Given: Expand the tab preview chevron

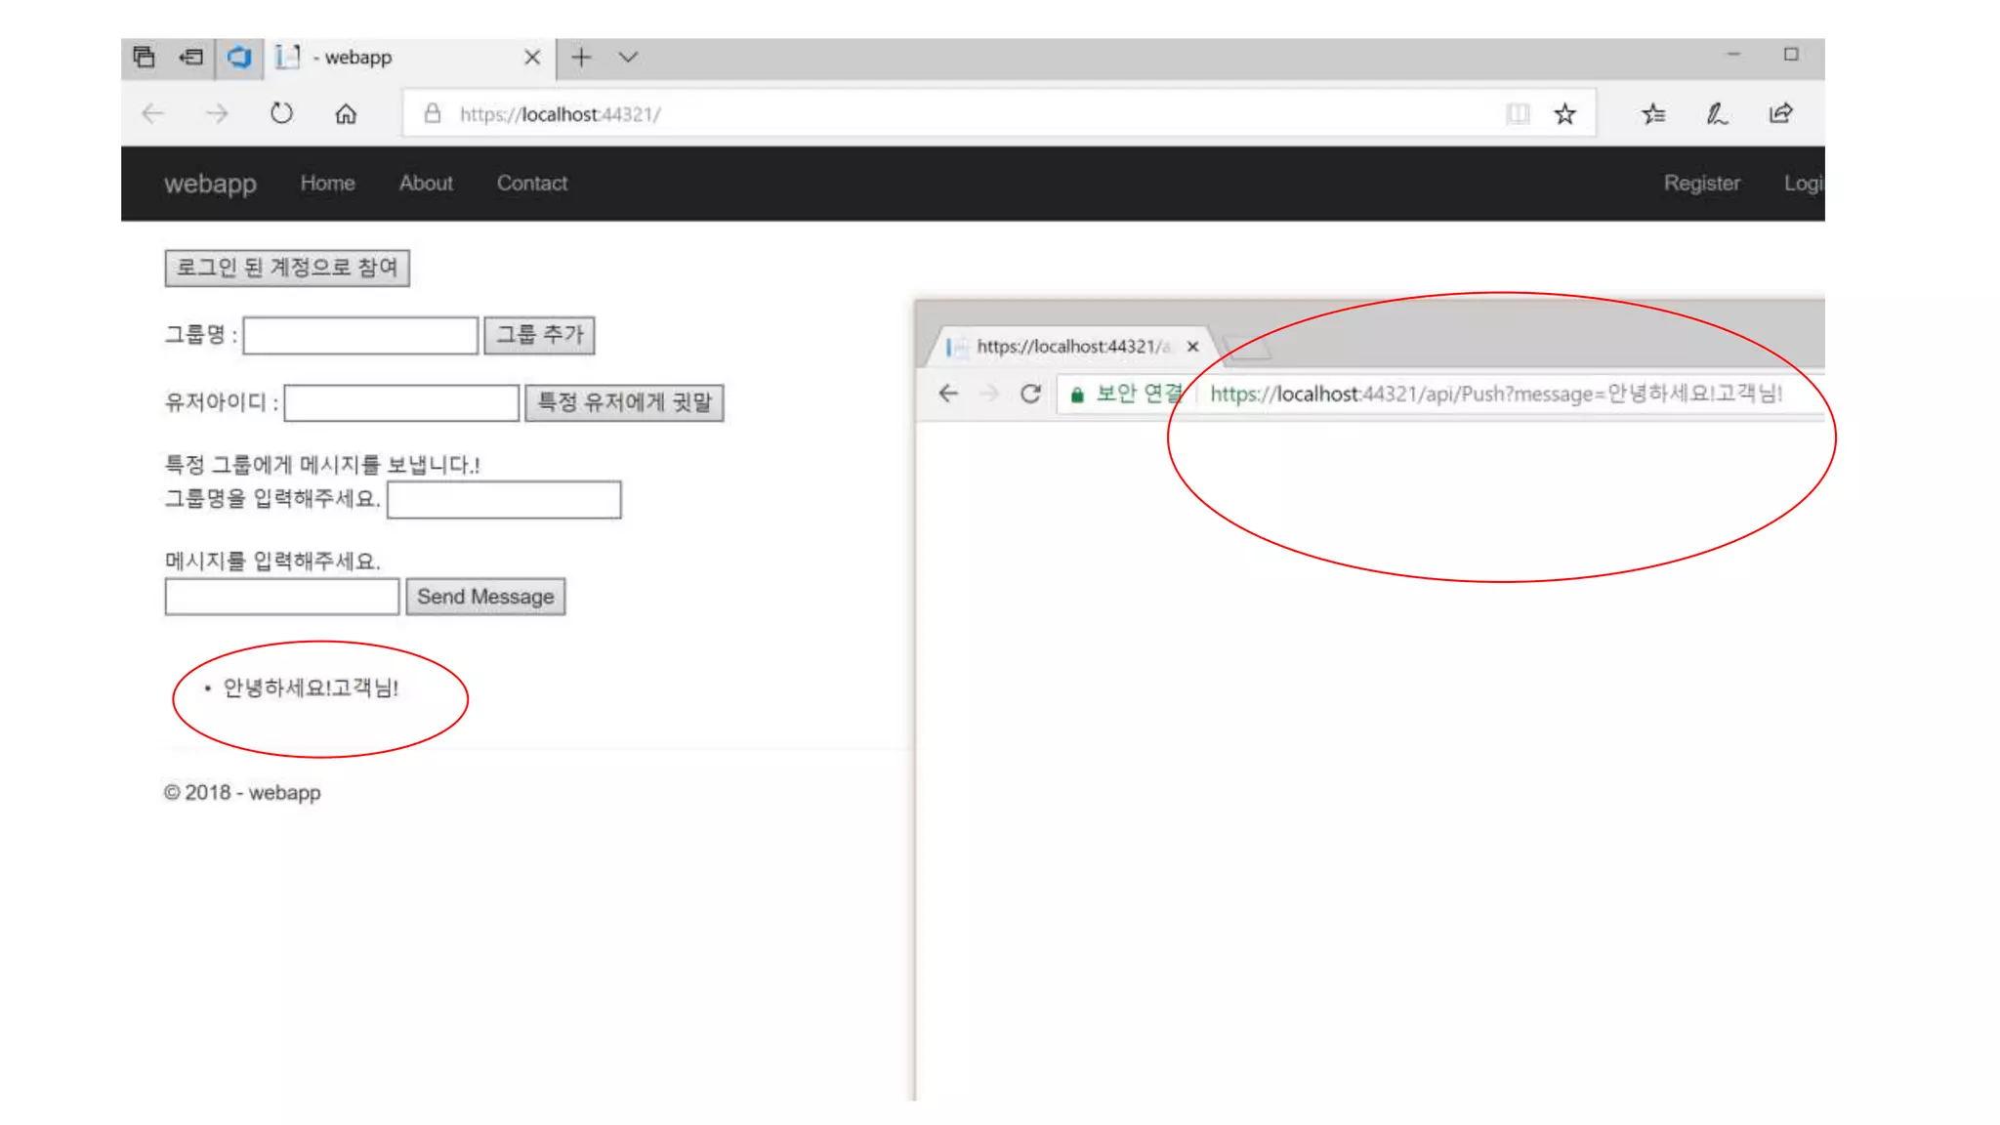Looking at the screenshot, I should coord(628,58).
